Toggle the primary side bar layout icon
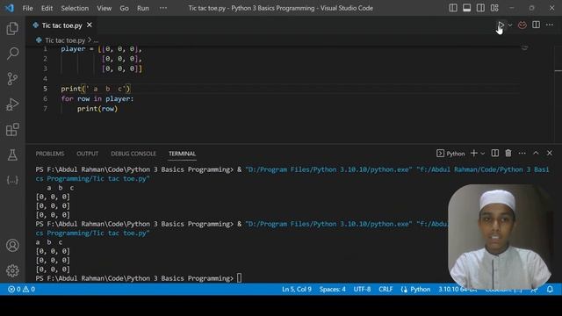 pyautogui.click(x=453, y=8)
